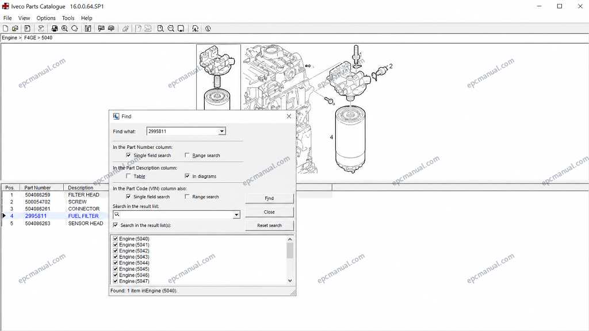
Task: Click the Close button in the Find dialog
Action: tap(269, 212)
